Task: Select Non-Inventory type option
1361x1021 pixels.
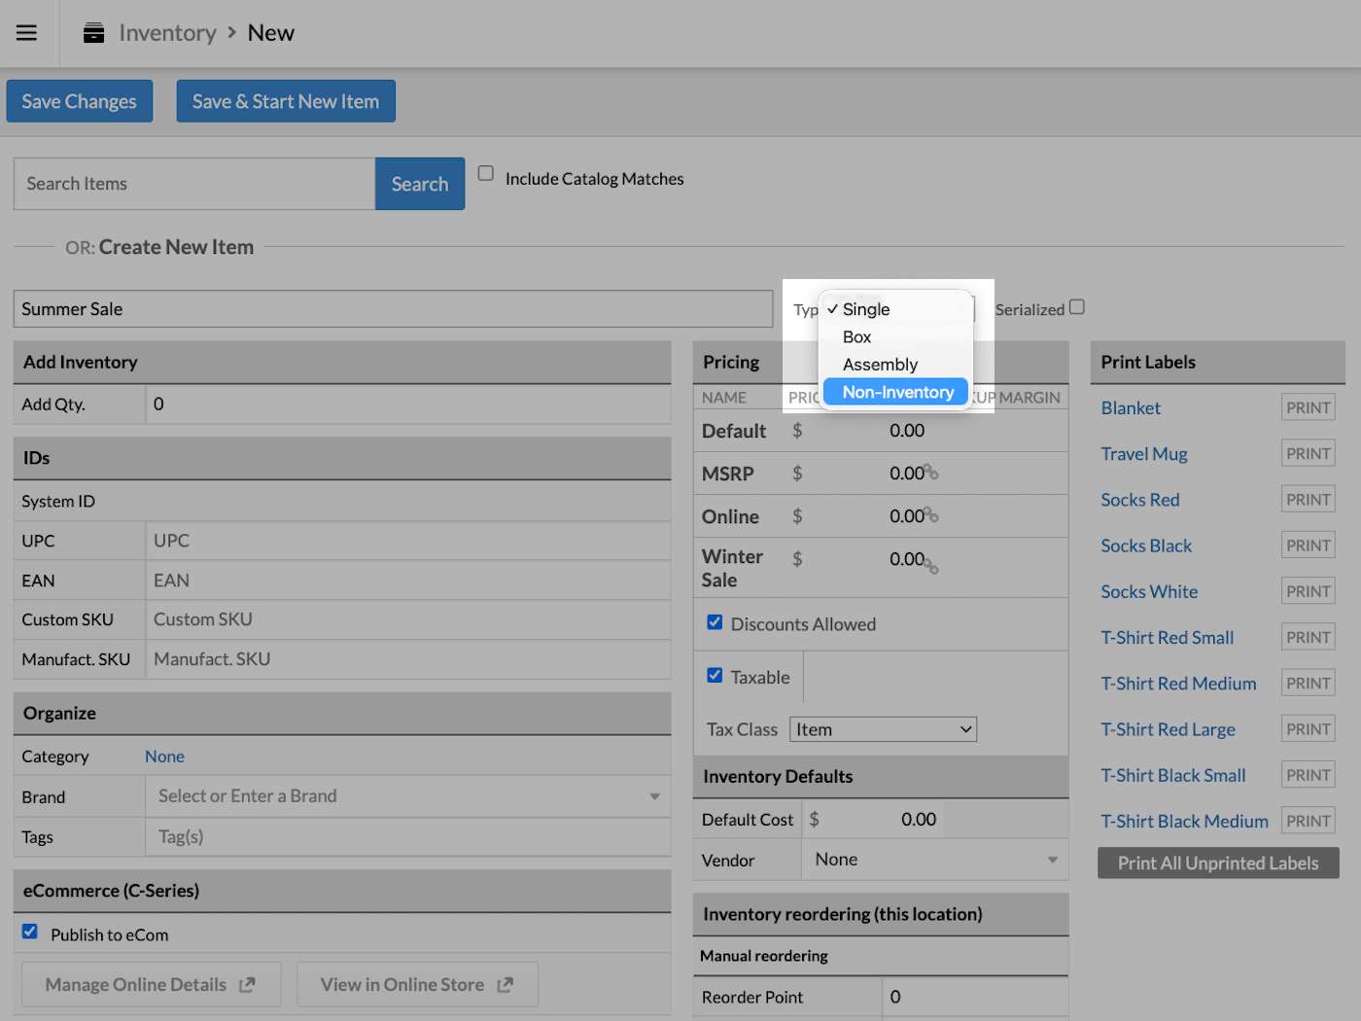Action: click(895, 392)
